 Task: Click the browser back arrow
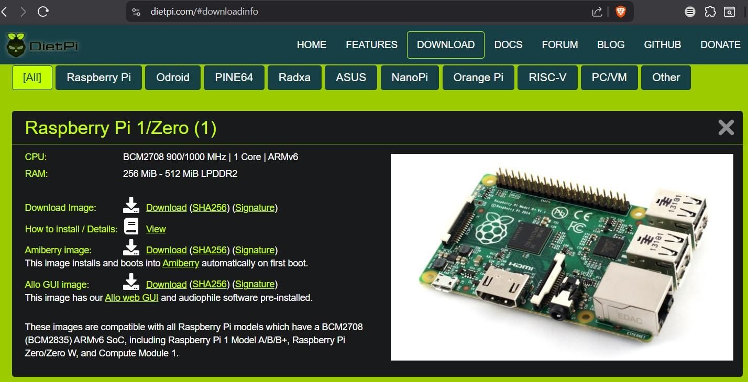4,12
